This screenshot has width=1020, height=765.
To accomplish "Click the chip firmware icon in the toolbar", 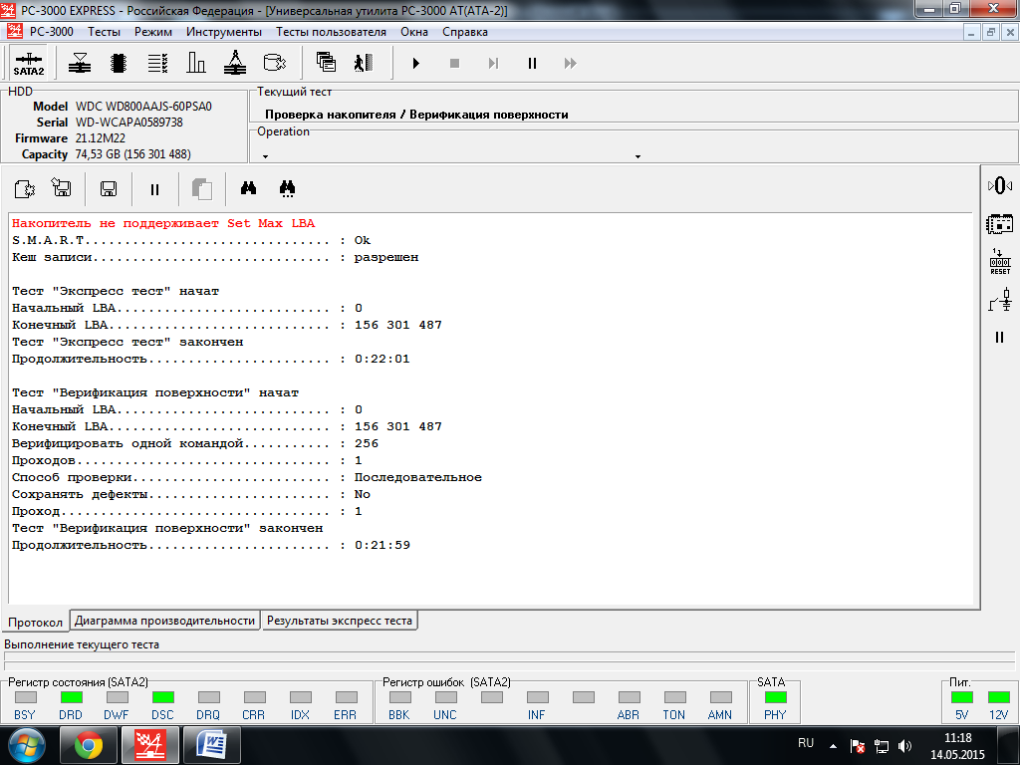I will (x=119, y=63).
